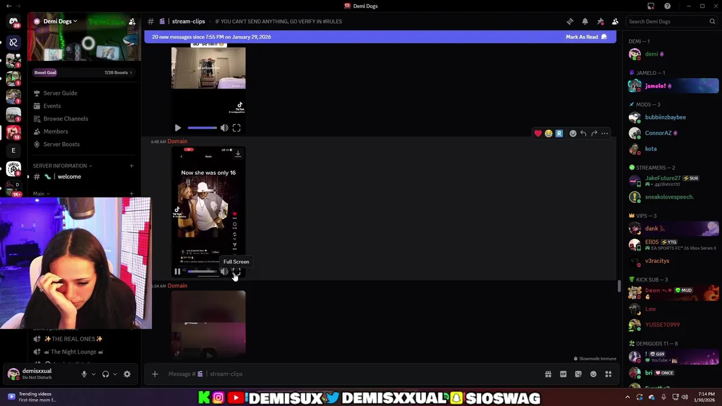Collapse SERVER INFORMATION category
This screenshot has width=722, height=406.
(x=62, y=166)
